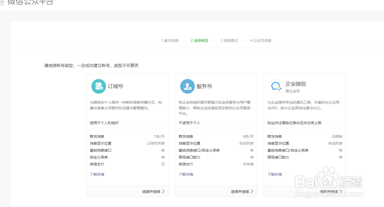Click 会话列表 value in 服务号 card
This screenshot has height=207, width=384.
pyautogui.click(x=247, y=143)
